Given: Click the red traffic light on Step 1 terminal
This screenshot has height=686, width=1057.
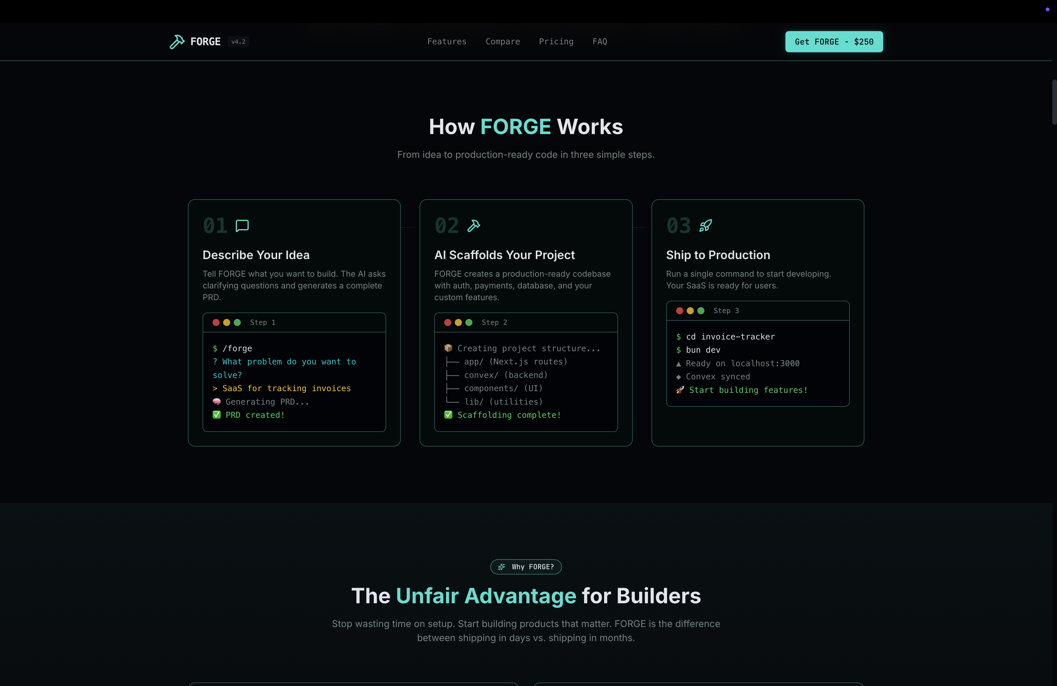Looking at the screenshot, I should coord(216,322).
